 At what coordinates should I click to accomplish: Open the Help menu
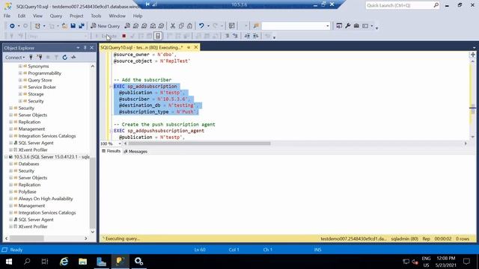tap(138, 16)
